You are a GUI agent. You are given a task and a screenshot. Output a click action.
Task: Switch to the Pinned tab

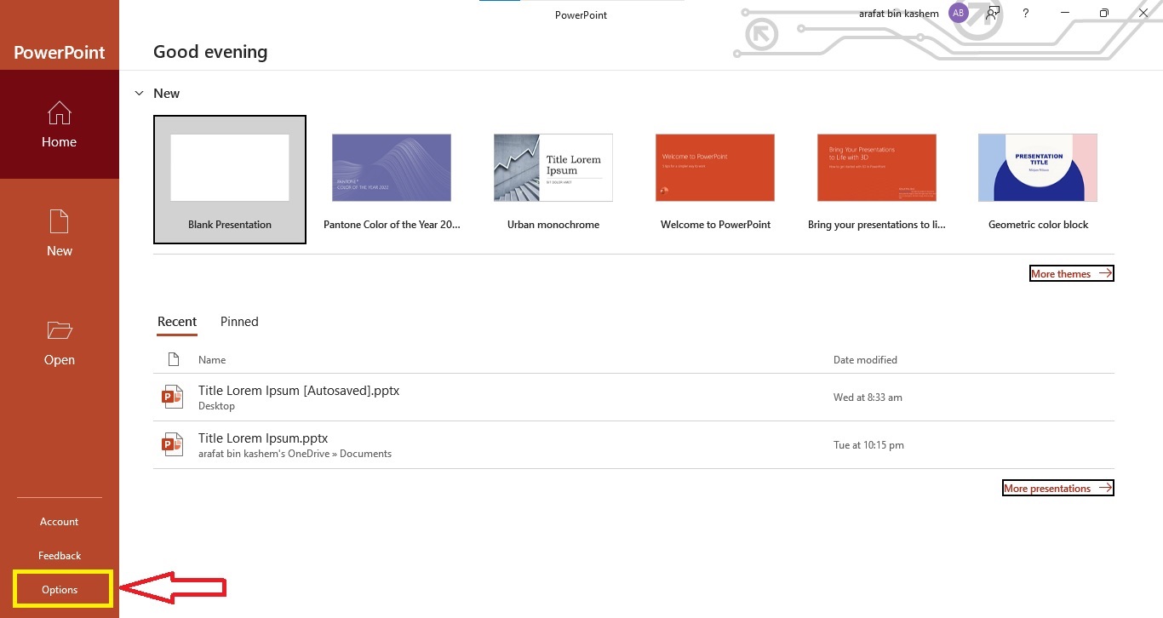[x=238, y=322]
